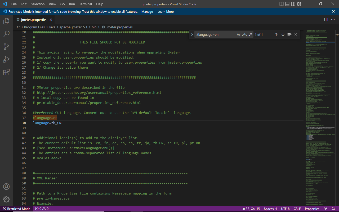Toggle panel layout icon in title bar
Viewport: 339px width, 212px height.
click(x=287, y=4)
